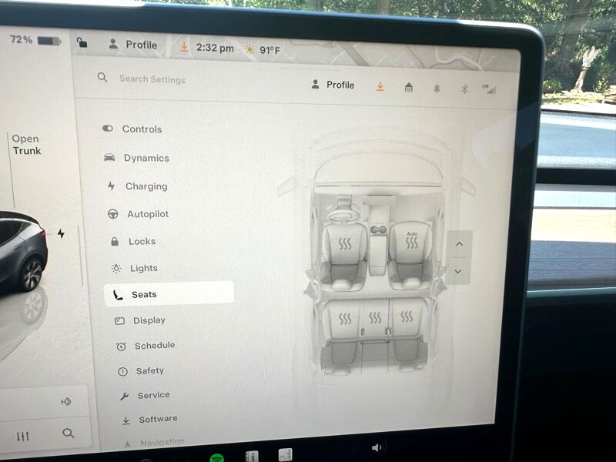The image size is (616, 462).
Task: Tap the Bluetooth icon in header
Action: pyautogui.click(x=464, y=89)
